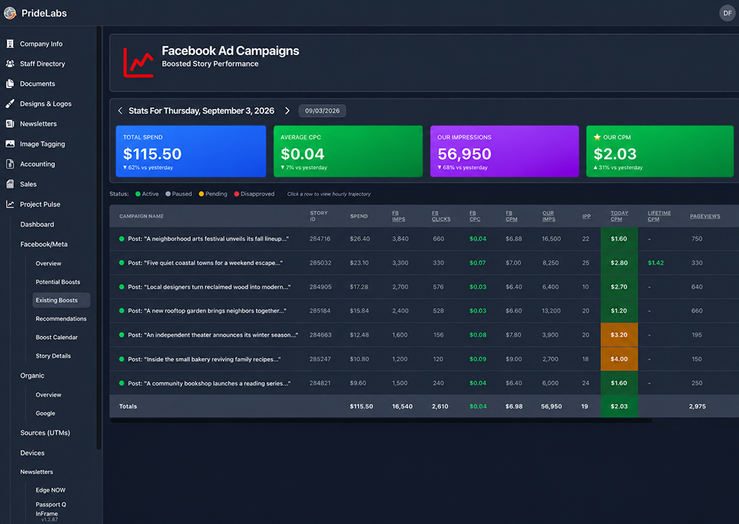
Task: Click green status dot of arts festival row
Action: click(121, 239)
